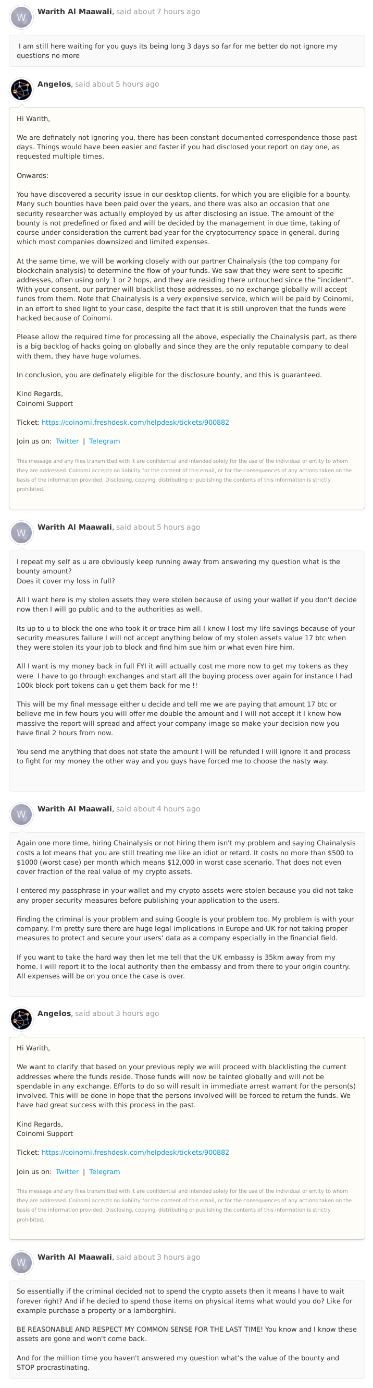Click the name Warith Al Maawali on the topmost message
373x1388 pixels.
click(x=75, y=11)
